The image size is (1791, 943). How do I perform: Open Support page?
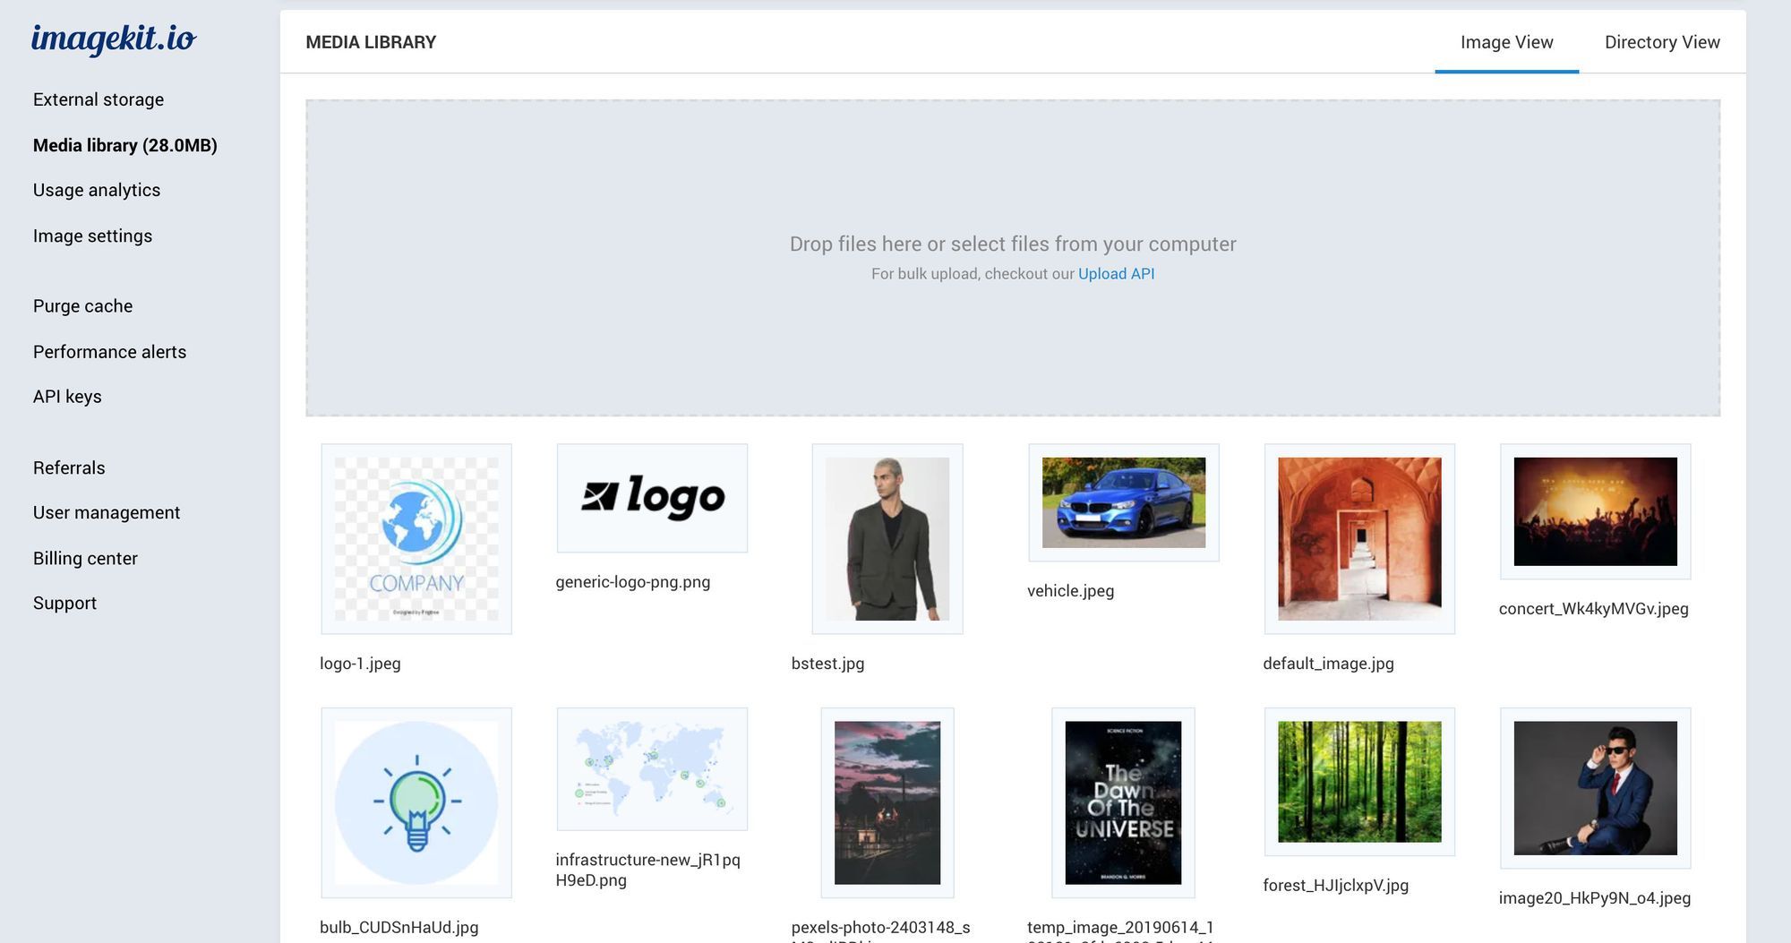tap(64, 604)
